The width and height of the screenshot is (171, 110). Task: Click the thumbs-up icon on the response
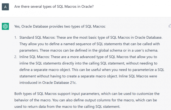click(x=169, y=26)
